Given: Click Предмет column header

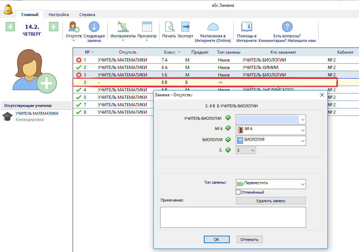Looking at the screenshot, I should (x=200, y=52).
